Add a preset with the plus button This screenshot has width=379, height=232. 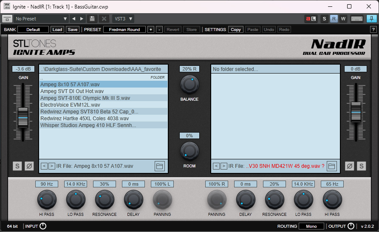[x=151, y=29]
